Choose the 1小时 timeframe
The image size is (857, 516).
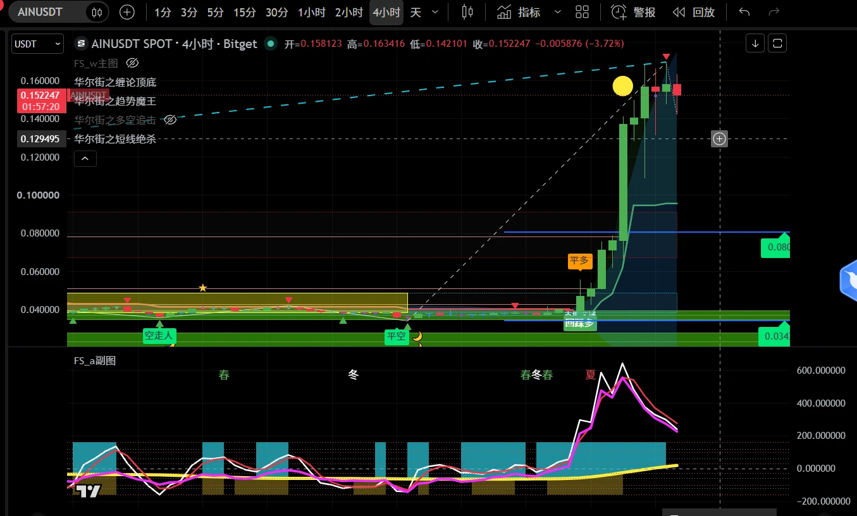click(x=312, y=12)
